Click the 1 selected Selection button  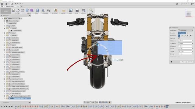point(182,33)
